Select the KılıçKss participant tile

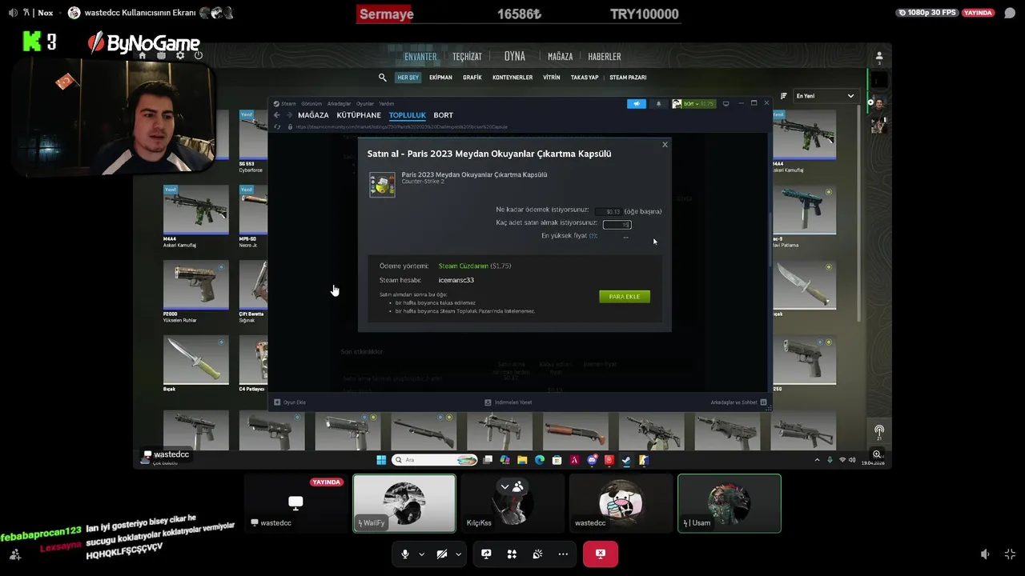pos(512,503)
